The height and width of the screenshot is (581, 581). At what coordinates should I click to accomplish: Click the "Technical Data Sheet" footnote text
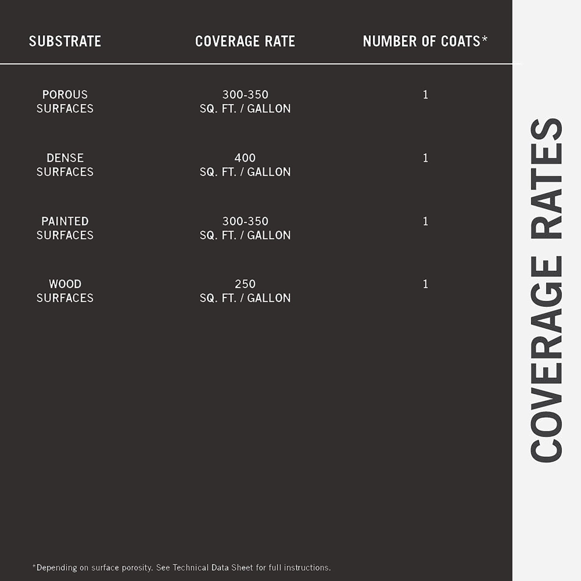pos(213,568)
